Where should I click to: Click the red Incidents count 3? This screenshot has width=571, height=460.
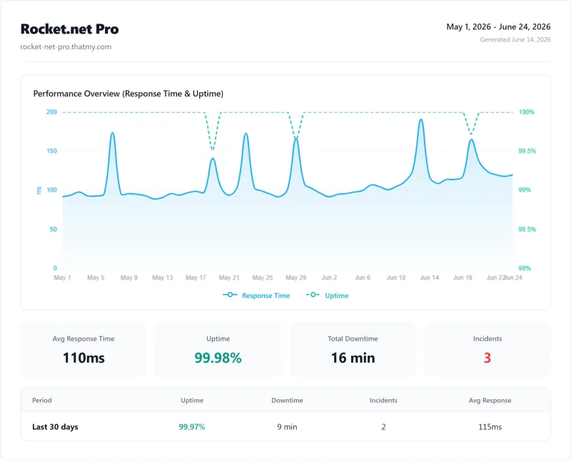[x=487, y=358]
